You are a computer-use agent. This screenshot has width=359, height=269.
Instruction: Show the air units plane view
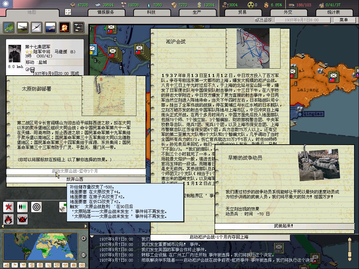click(x=36, y=27)
